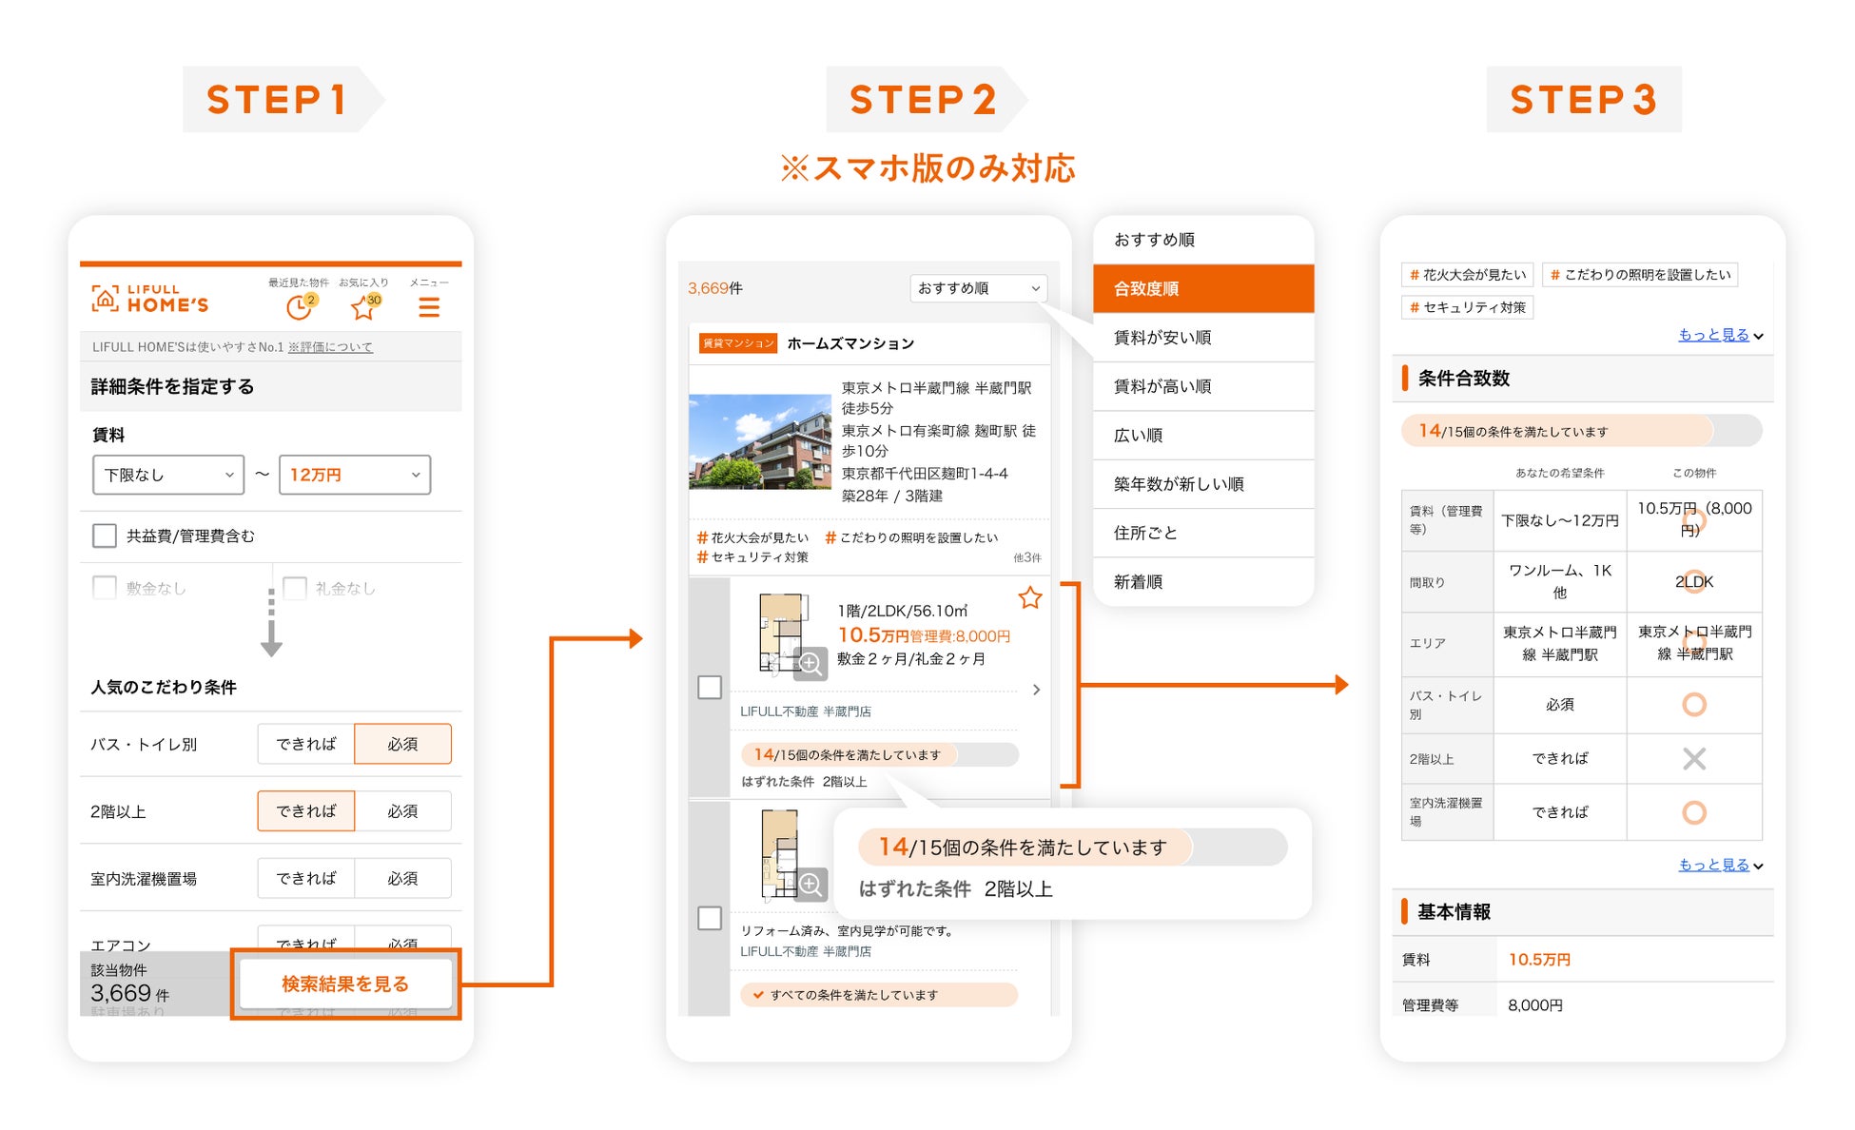Open the 12万円 maximum rent dropdown
Image resolution: width=1855 pixels, height=1130 pixels.
click(x=355, y=475)
